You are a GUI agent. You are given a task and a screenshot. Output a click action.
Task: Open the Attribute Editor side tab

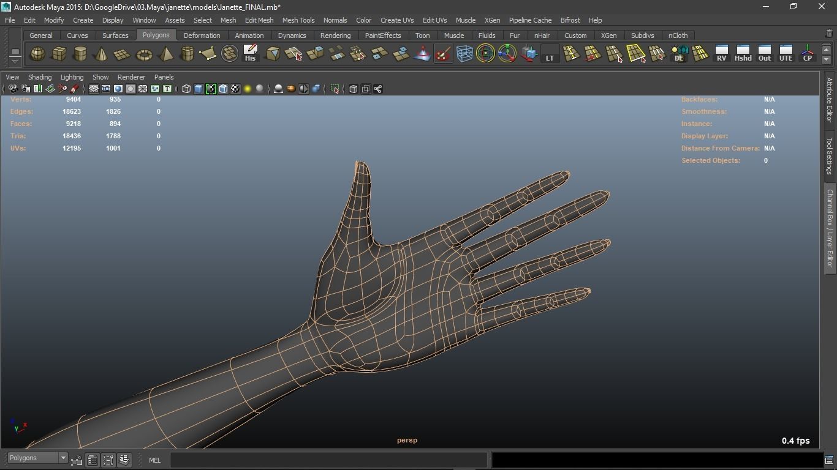[x=829, y=100]
